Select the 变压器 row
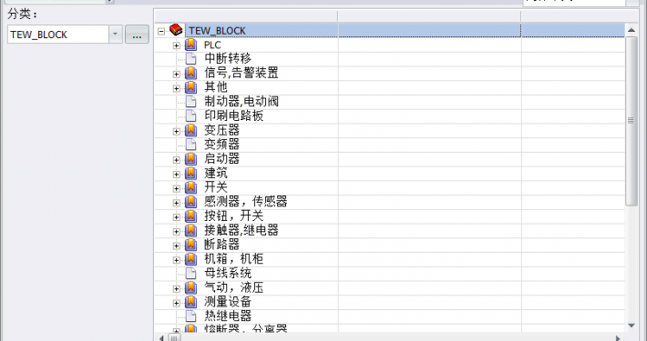This screenshot has width=647, height=341. [x=389, y=131]
